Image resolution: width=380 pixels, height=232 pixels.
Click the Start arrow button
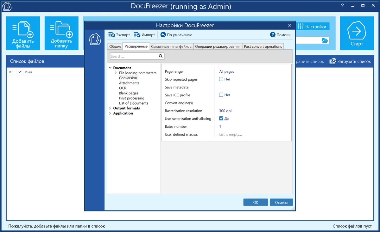(357, 33)
